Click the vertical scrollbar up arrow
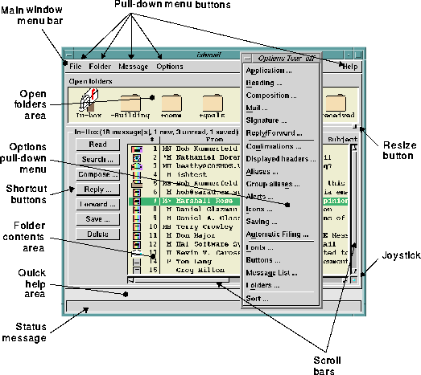421x375 pixels. pos(354,148)
